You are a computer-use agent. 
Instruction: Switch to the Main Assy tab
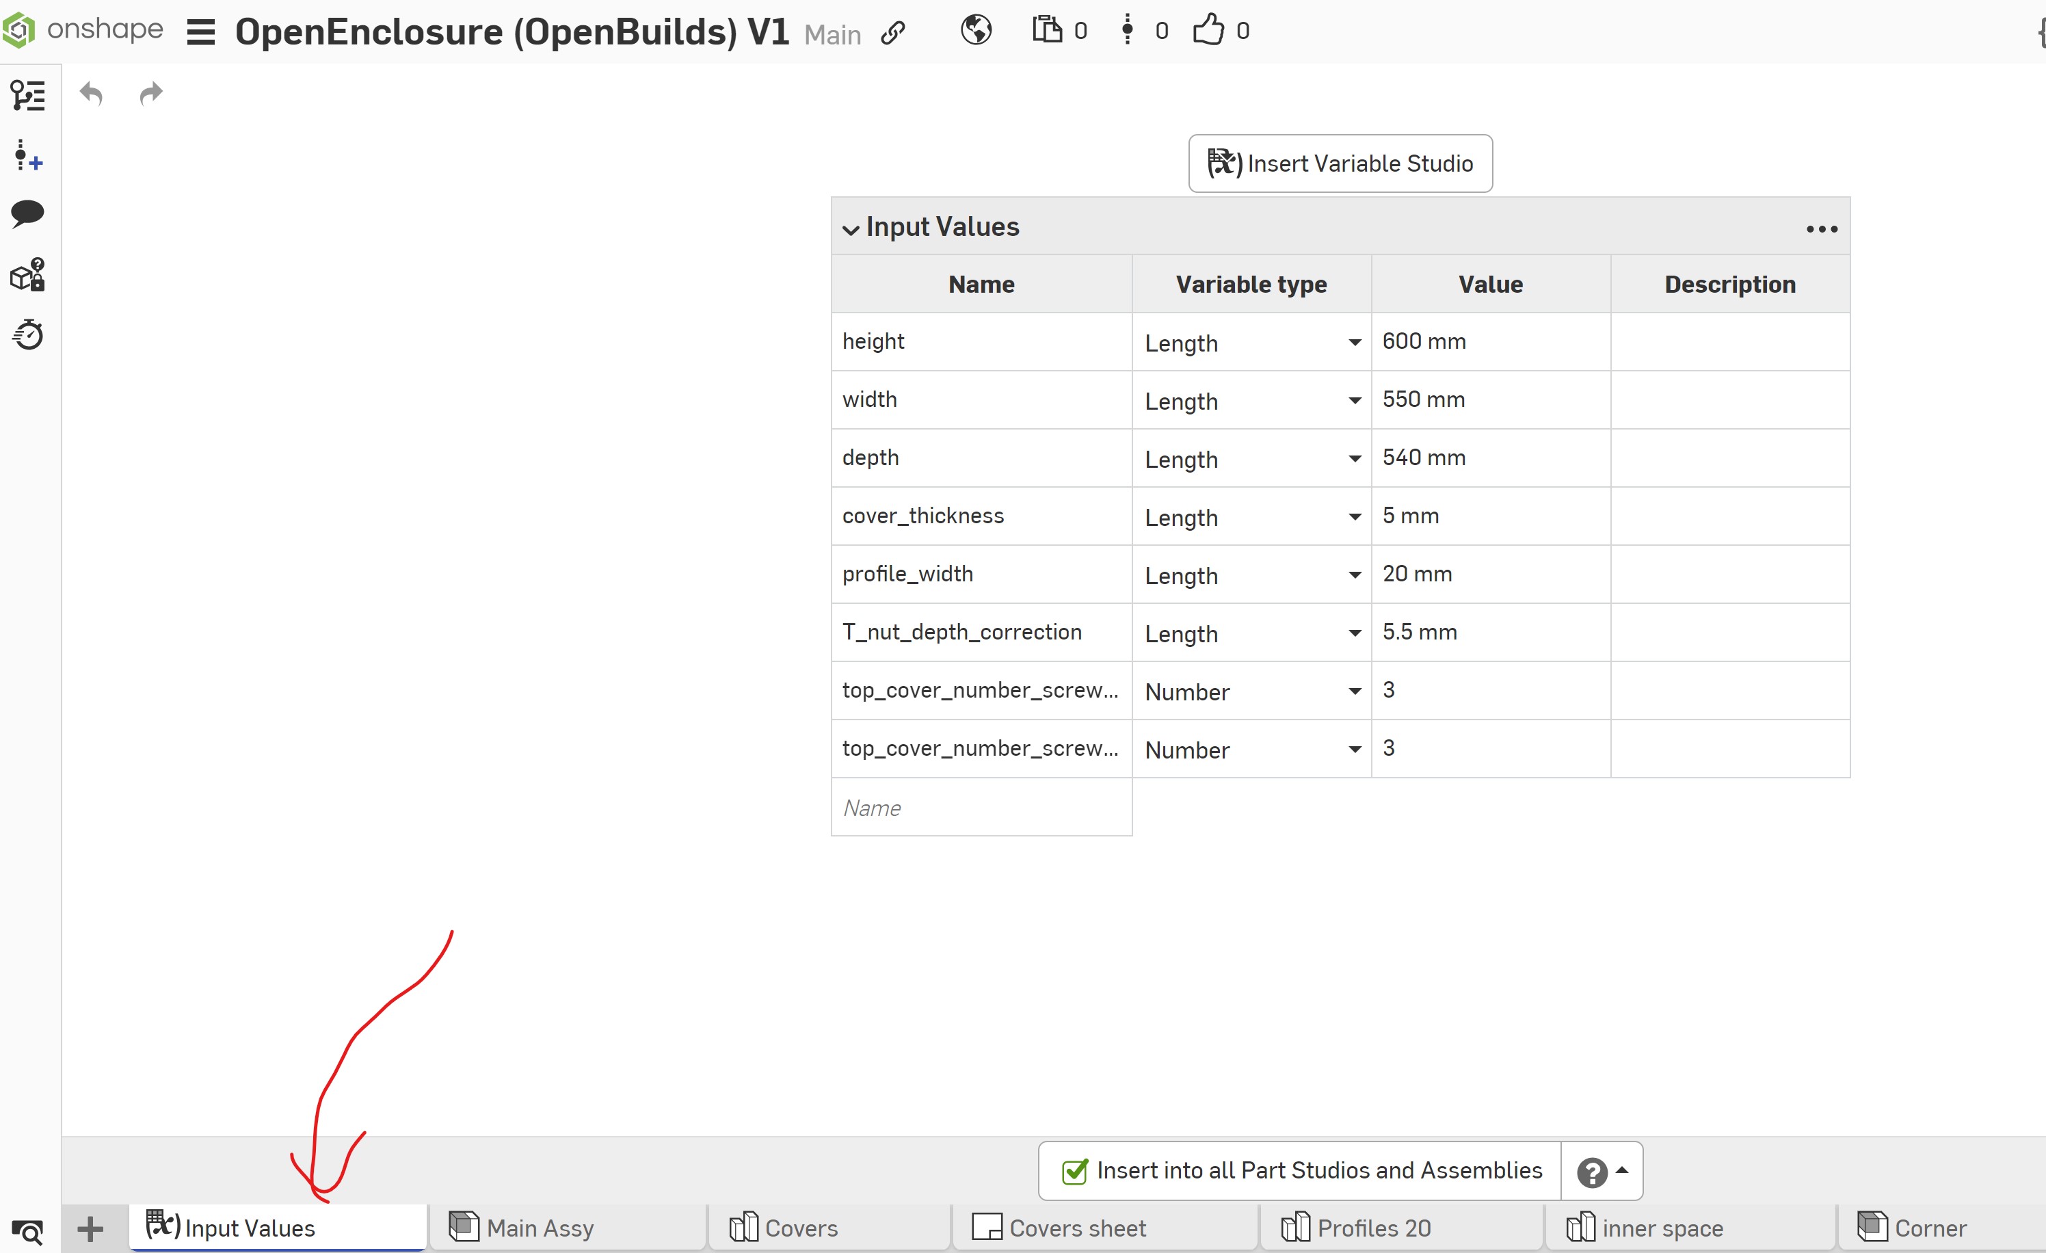(x=567, y=1228)
